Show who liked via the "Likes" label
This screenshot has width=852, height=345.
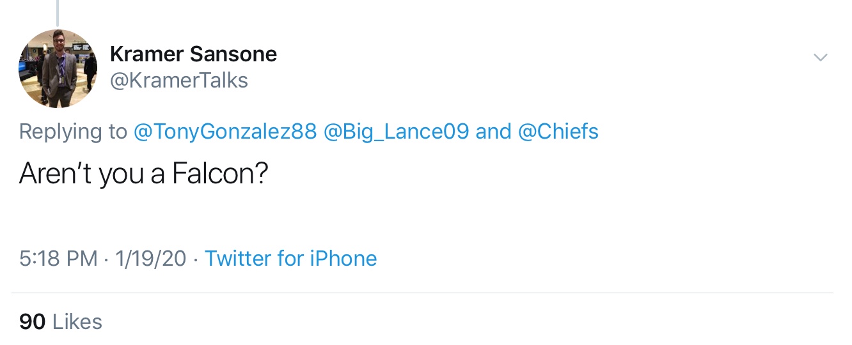coord(77,321)
